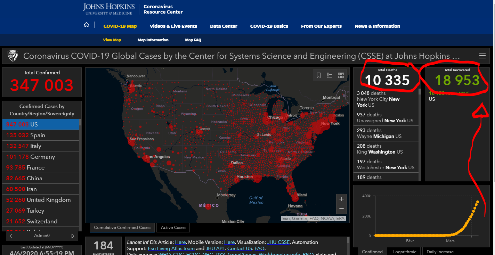Select Germany in the confirmed cases list
The width and height of the screenshot is (495, 255).
click(41, 157)
